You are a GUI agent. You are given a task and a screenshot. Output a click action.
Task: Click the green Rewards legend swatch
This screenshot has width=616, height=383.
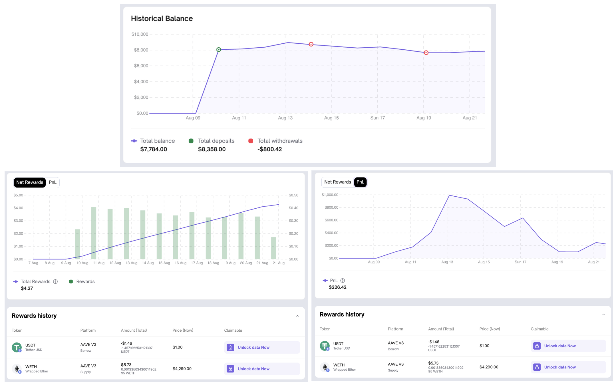point(71,281)
